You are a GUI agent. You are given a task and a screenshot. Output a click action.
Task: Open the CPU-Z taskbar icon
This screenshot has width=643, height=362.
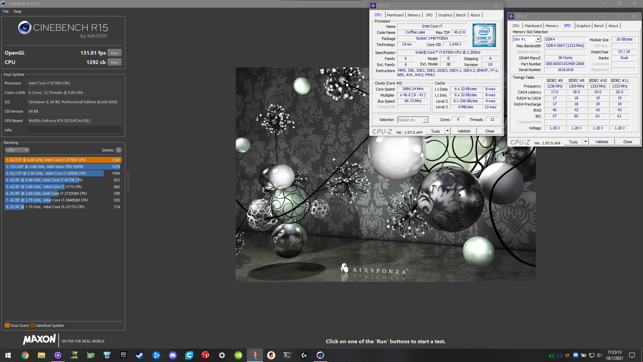tap(58, 355)
